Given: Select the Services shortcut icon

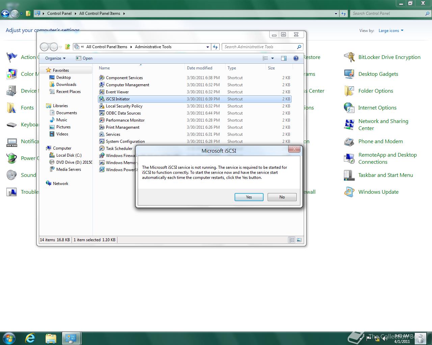Looking at the screenshot, I should tap(102, 134).
